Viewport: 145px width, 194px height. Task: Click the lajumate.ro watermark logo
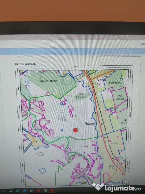[x=117, y=187]
